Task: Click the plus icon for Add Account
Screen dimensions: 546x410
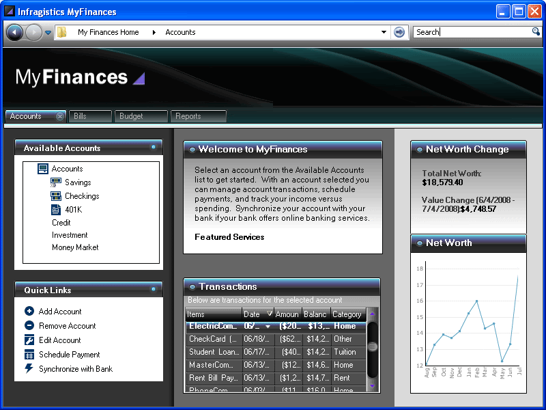Action: tap(29, 311)
